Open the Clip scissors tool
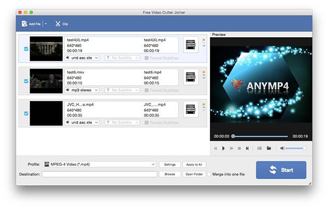 61,24
